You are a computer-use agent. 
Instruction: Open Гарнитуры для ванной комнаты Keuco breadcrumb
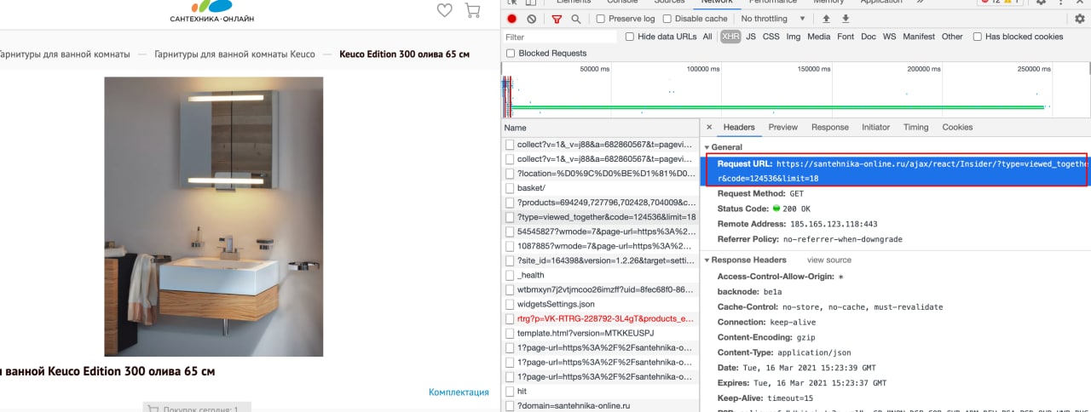coord(234,54)
